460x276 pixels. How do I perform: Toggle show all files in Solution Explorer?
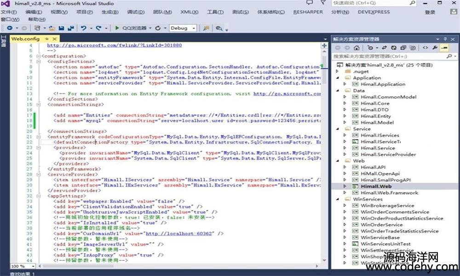[x=413, y=47]
